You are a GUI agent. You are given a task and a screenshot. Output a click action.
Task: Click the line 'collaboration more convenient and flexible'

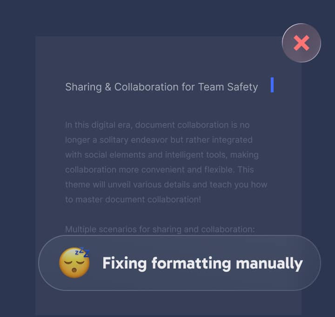coord(160,170)
